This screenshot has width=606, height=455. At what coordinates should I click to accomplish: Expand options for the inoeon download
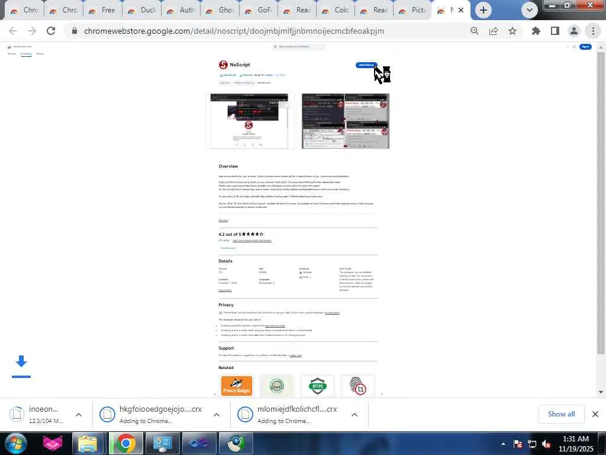click(x=79, y=414)
